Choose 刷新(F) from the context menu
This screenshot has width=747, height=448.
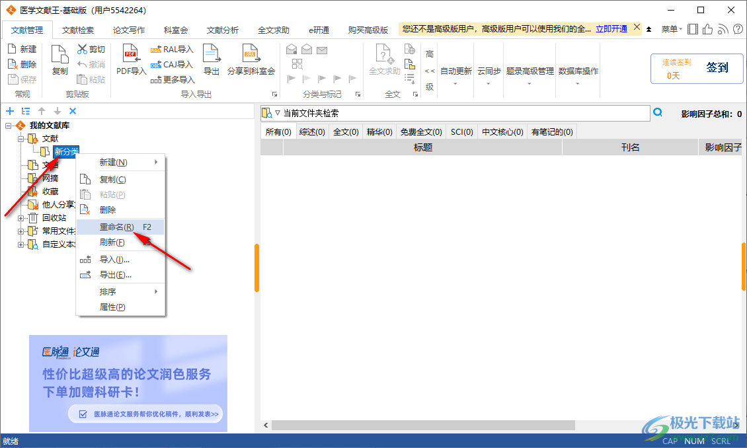[120, 243]
